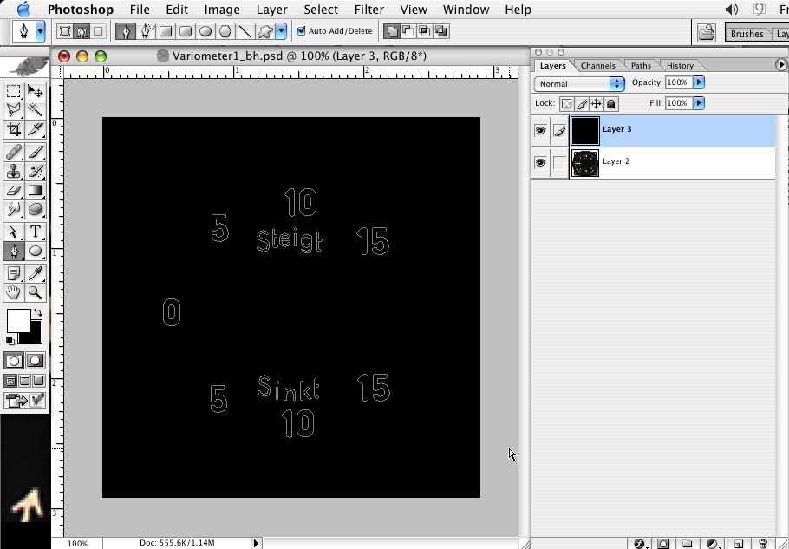Image resolution: width=789 pixels, height=549 pixels.
Task: Switch to the Channels tab
Action: 597,66
